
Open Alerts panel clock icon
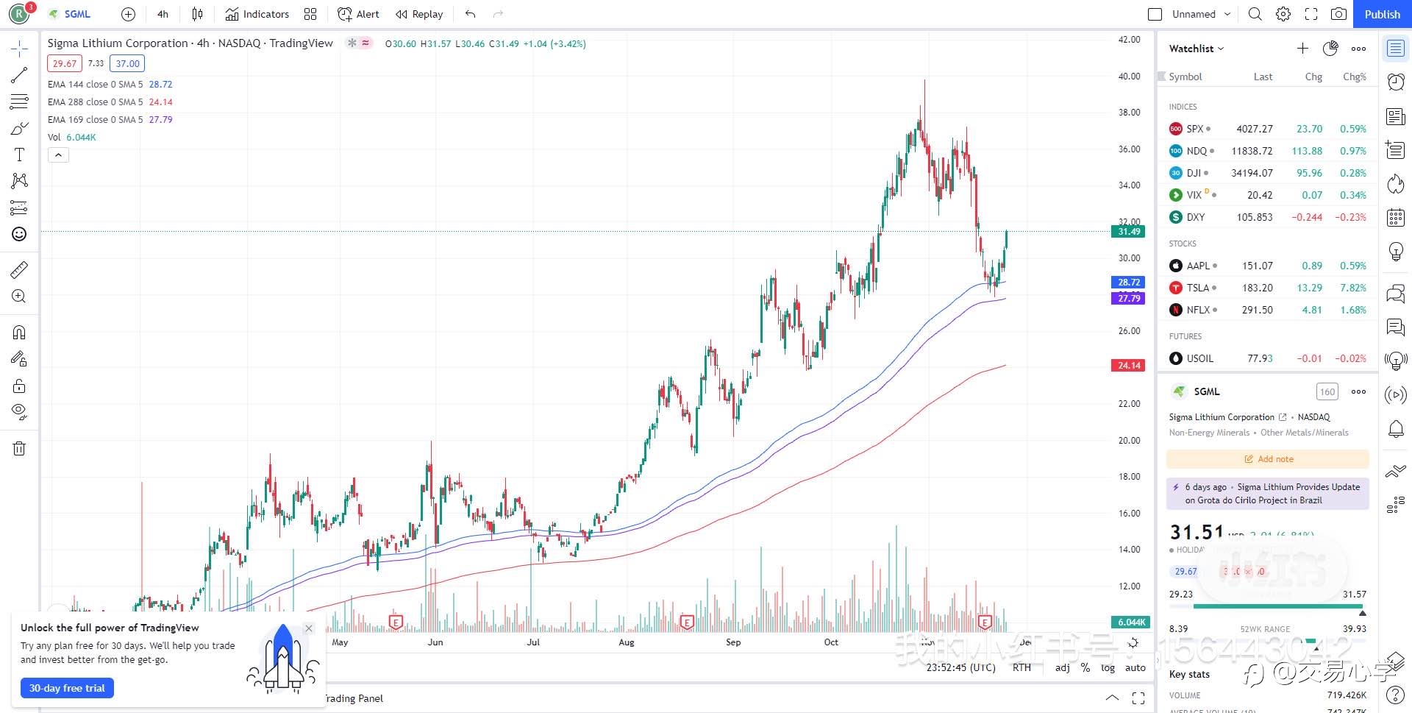click(1396, 82)
